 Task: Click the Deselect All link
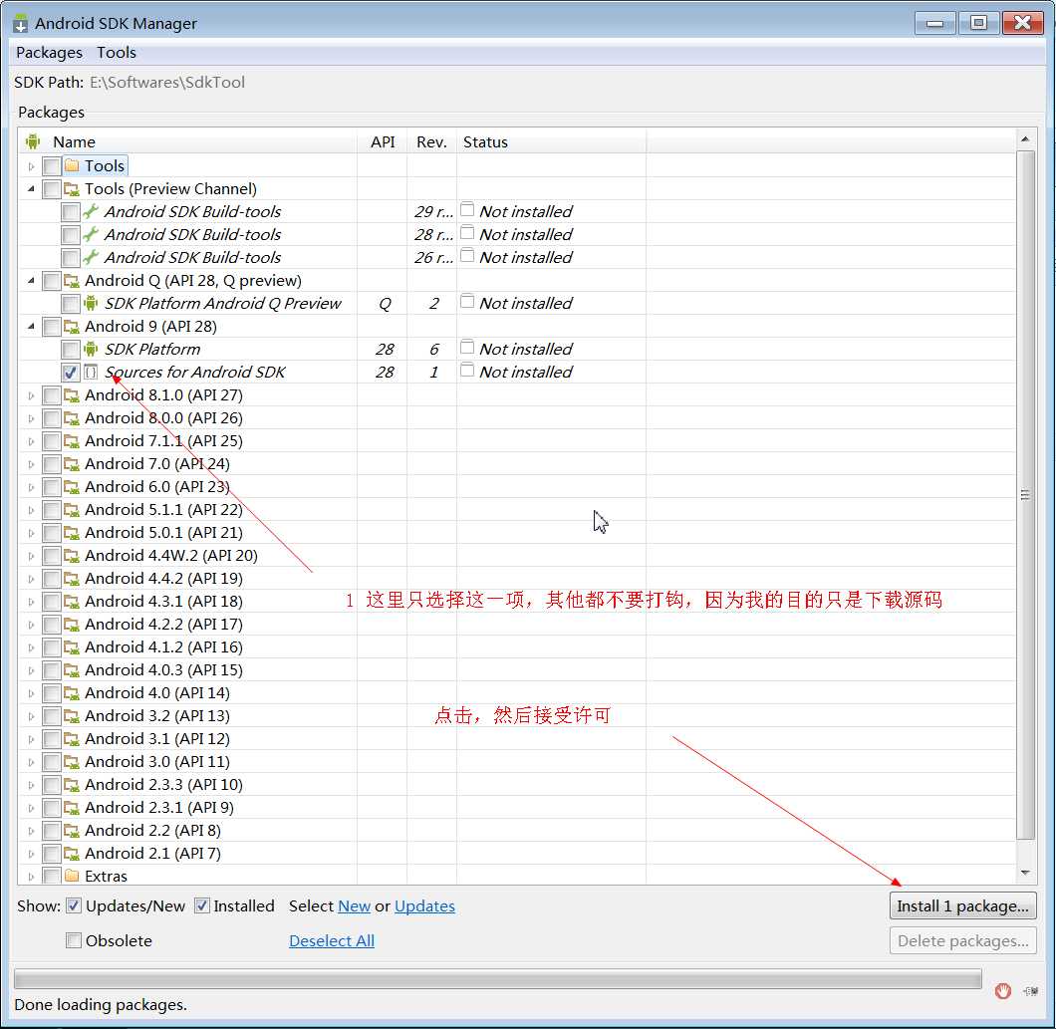point(332,940)
